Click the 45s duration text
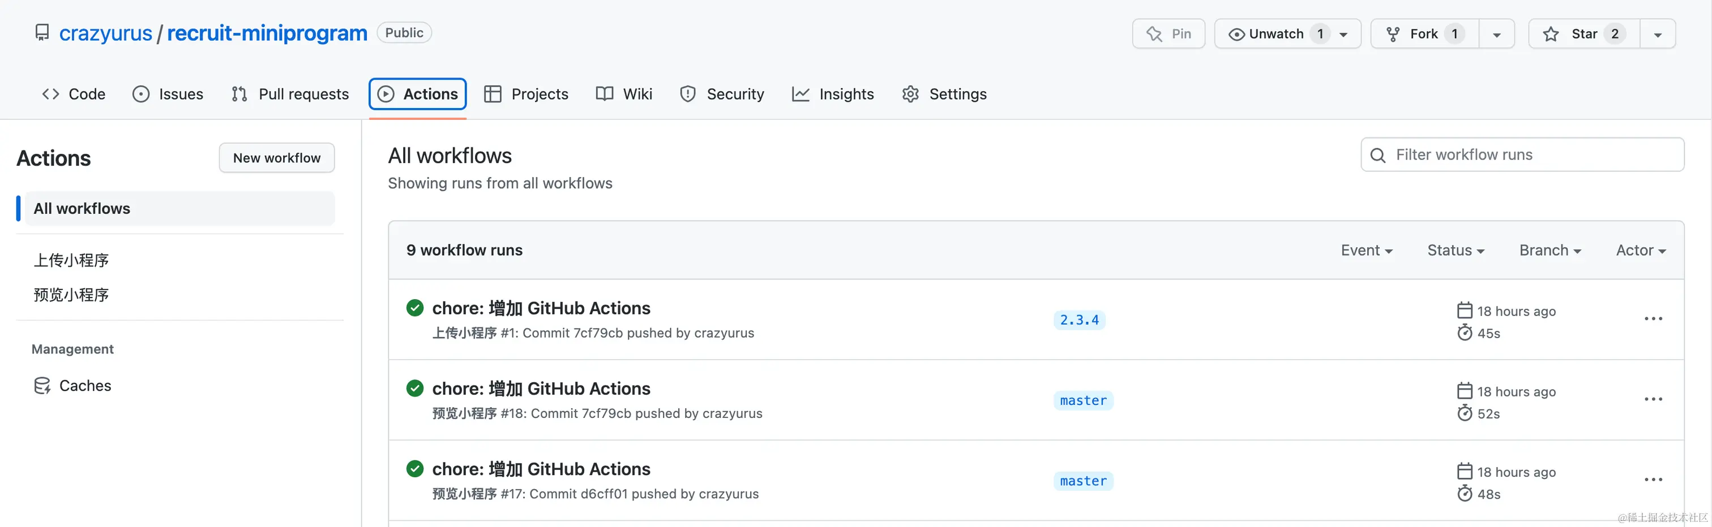This screenshot has width=1712, height=527. (1489, 333)
